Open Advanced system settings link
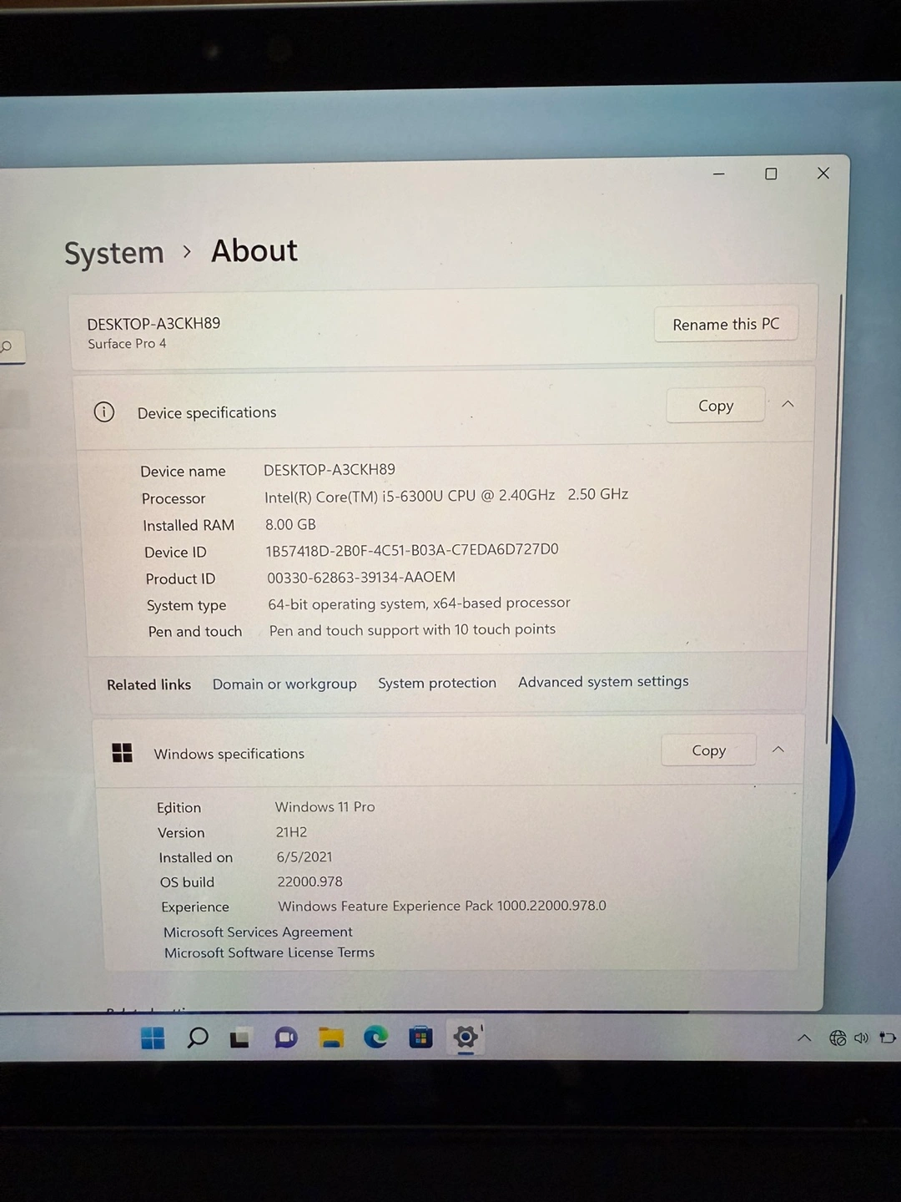Screen dimensions: 901x1202 coord(603,681)
